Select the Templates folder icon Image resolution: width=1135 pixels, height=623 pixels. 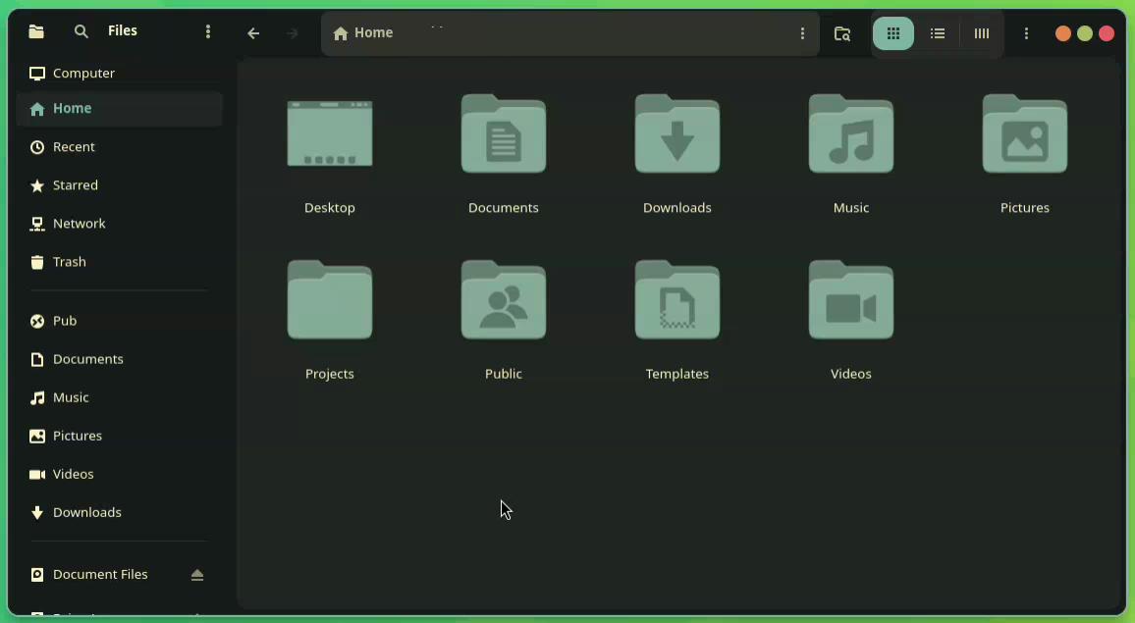676,300
